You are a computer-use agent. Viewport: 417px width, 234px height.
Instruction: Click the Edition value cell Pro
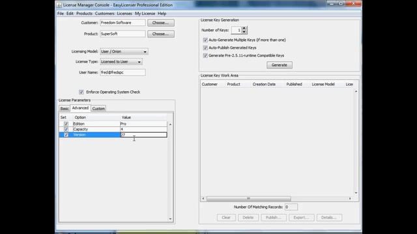pyautogui.click(x=143, y=124)
